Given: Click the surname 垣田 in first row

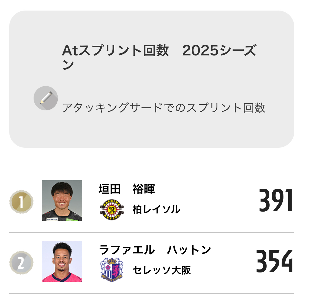Looking at the screenshot, I should [x=109, y=189].
